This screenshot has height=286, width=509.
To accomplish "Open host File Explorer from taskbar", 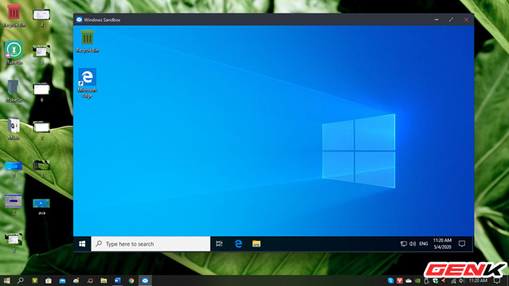I will (103, 280).
